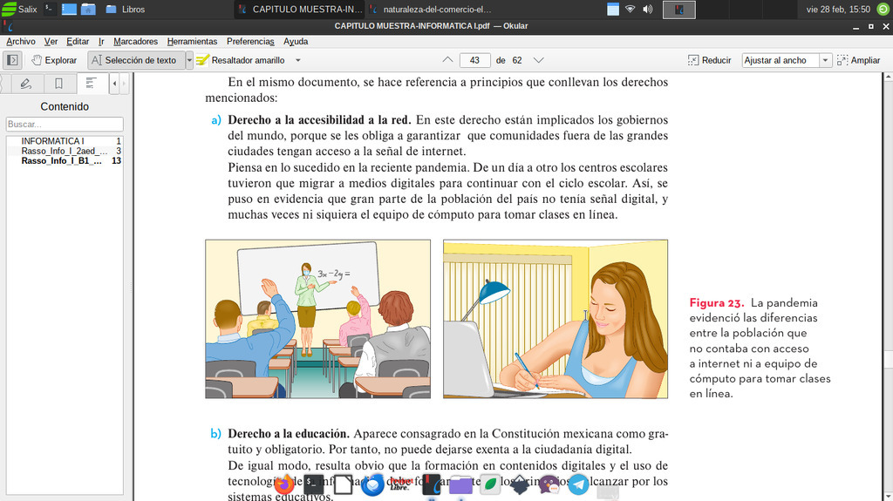Image resolution: width=893 pixels, height=501 pixels.
Task: Open the Herramientas menu
Action: tap(192, 42)
